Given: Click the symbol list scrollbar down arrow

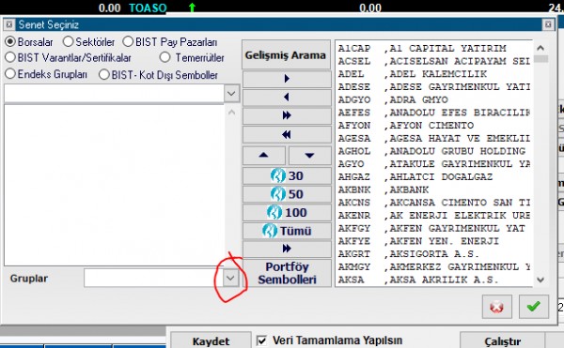Looking at the screenshot, I should (540, 280).
